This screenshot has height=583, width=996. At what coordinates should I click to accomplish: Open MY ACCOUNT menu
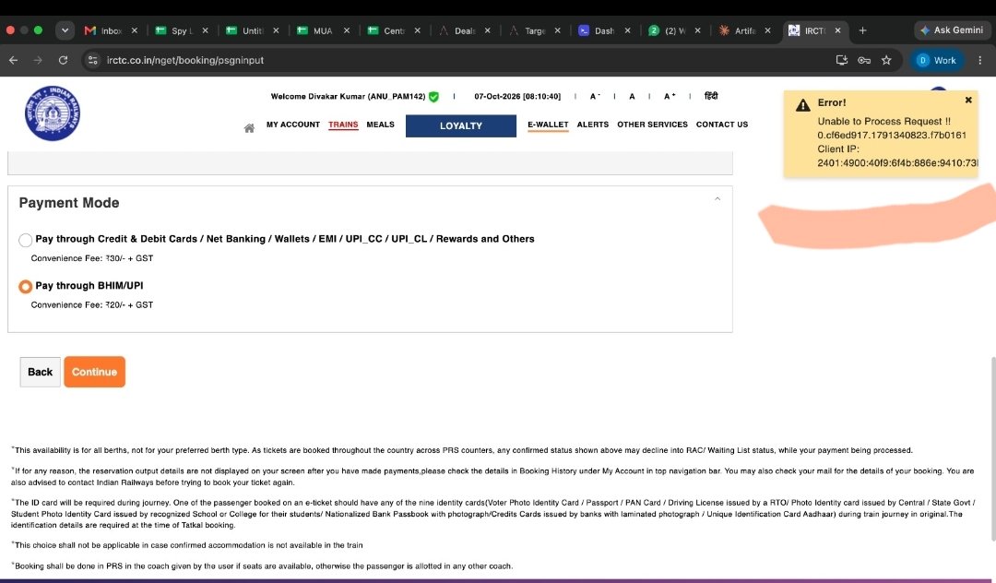tap(293, 125)
